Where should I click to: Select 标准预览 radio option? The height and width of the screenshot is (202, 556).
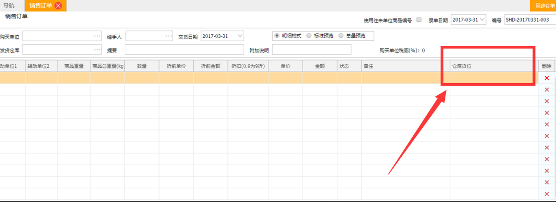pos(309,35)
